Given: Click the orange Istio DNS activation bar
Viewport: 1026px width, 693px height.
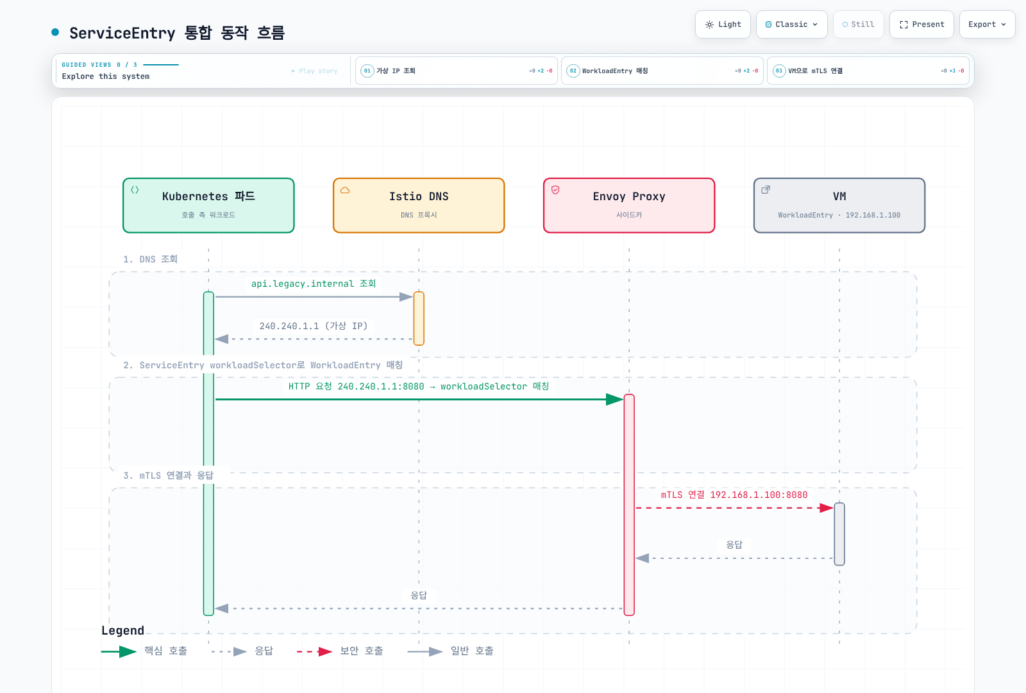Looking at the screenshot, I should (x=419, y=318).
